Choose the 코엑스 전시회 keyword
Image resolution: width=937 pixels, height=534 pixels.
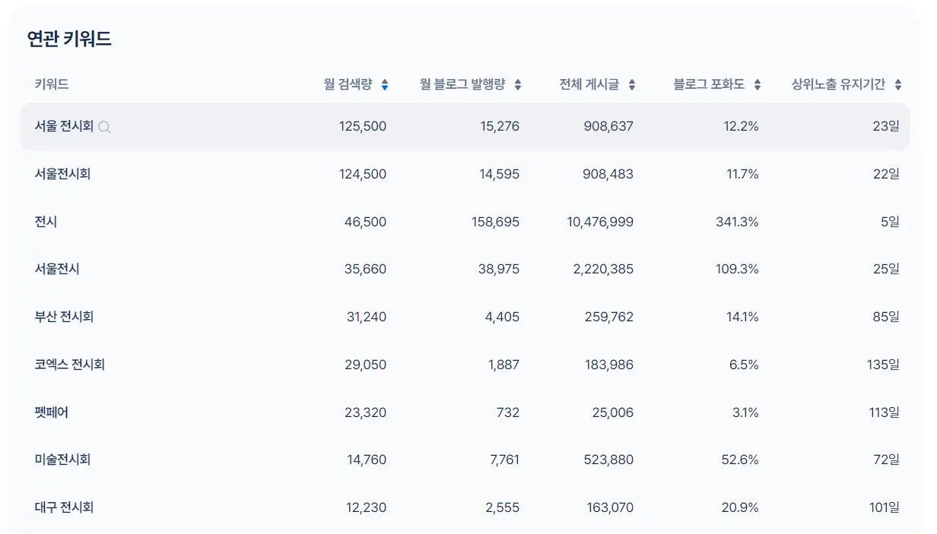coord(70,365)
